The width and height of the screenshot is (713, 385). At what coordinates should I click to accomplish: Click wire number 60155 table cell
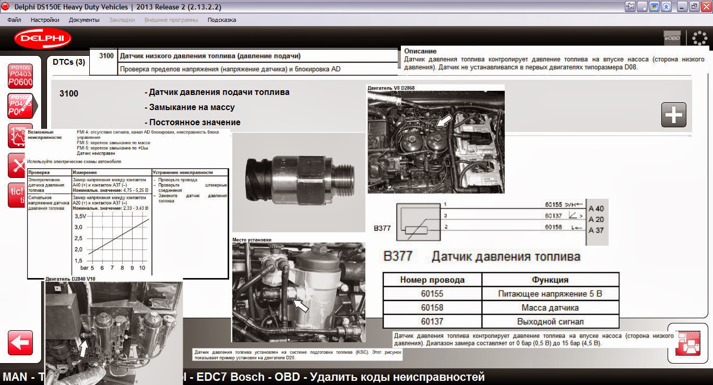432,294
